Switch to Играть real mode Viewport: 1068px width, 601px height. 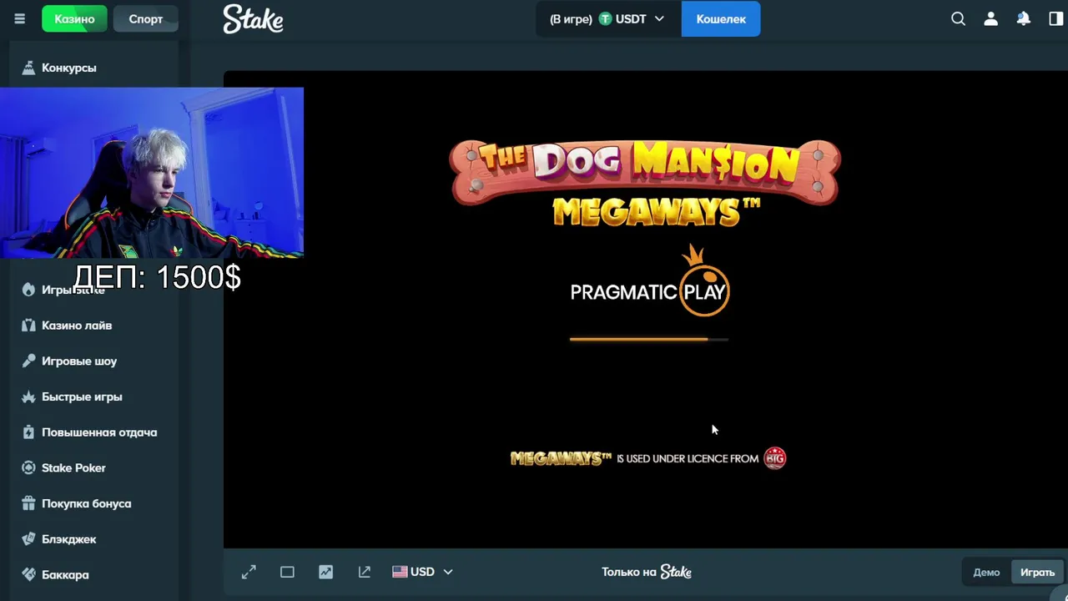1037,572
